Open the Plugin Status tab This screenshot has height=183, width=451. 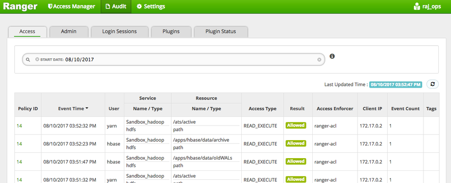click(x=221, y=32)
